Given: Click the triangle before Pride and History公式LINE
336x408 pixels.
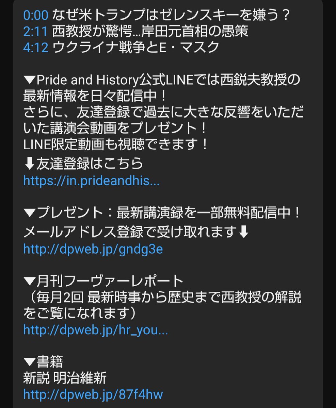Looking at the screenshot, I should (30, 81).
